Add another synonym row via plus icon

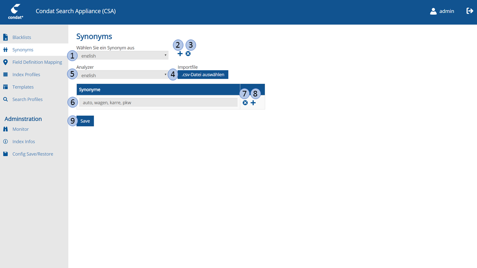[253, 102]
